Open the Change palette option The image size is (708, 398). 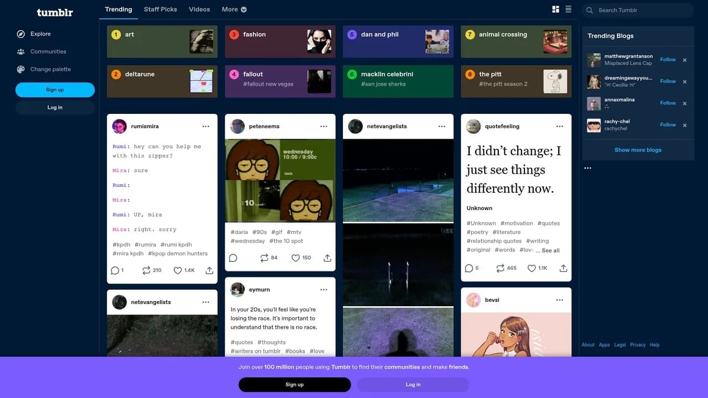coord(51,69)
